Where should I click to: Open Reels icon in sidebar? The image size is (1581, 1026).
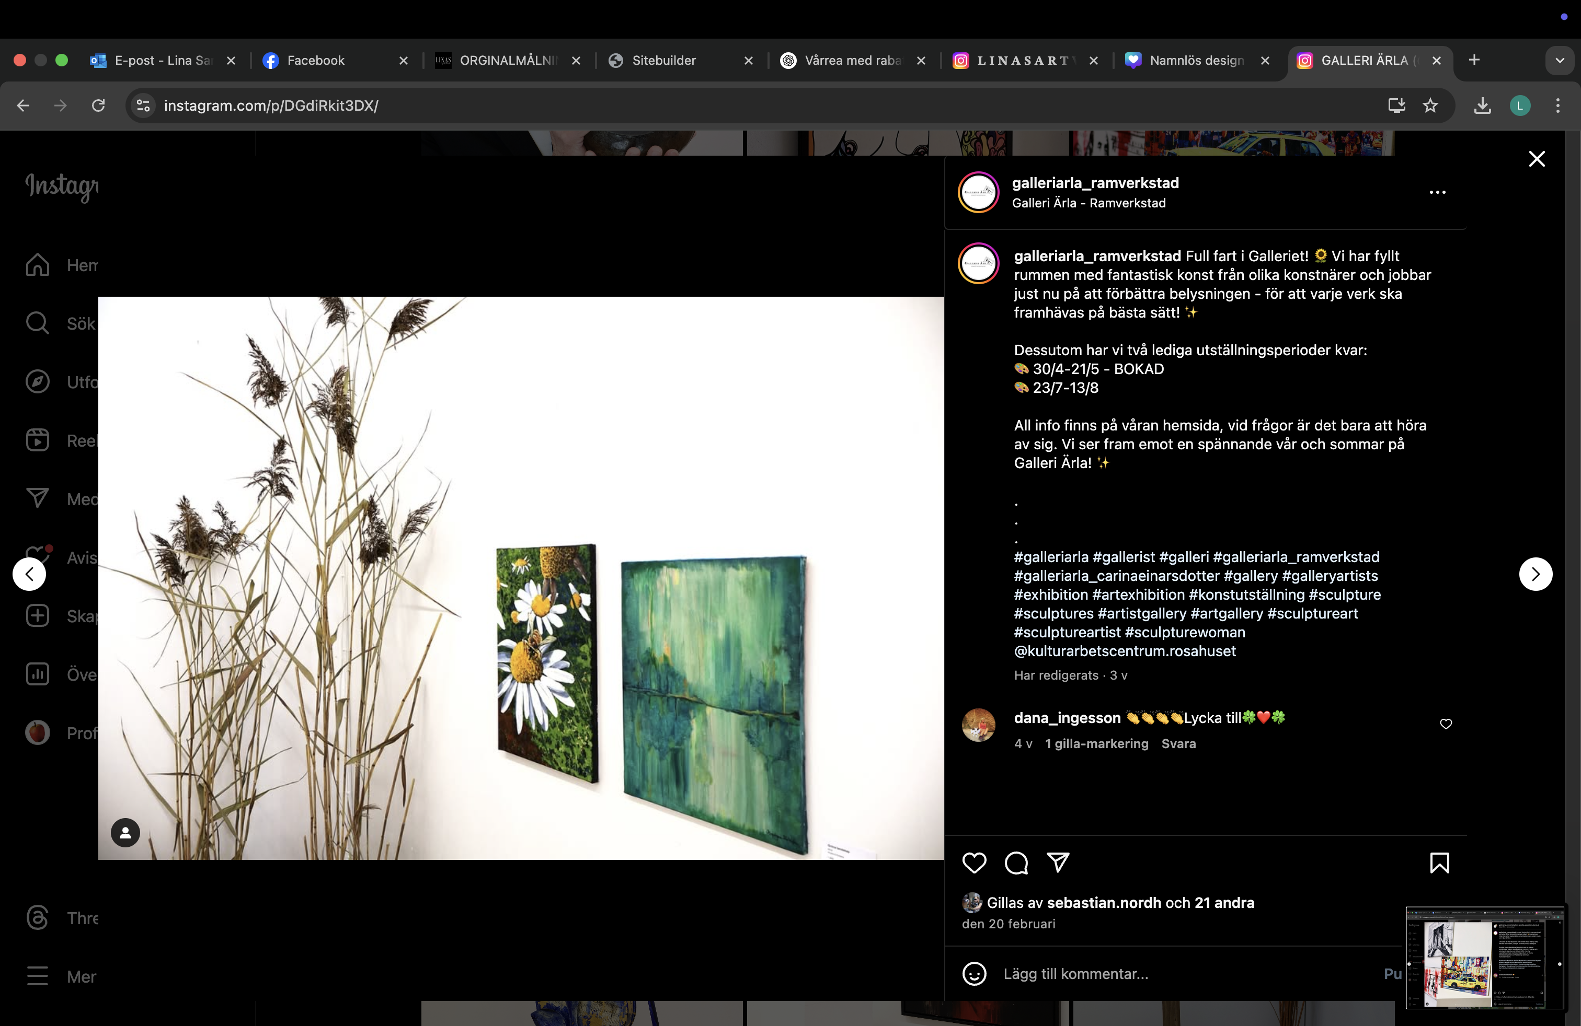[38, 440]
